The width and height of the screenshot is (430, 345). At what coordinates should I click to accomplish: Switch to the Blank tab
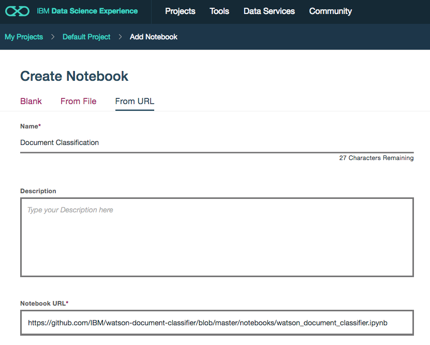pyautogui.click(x=31, y=102)
